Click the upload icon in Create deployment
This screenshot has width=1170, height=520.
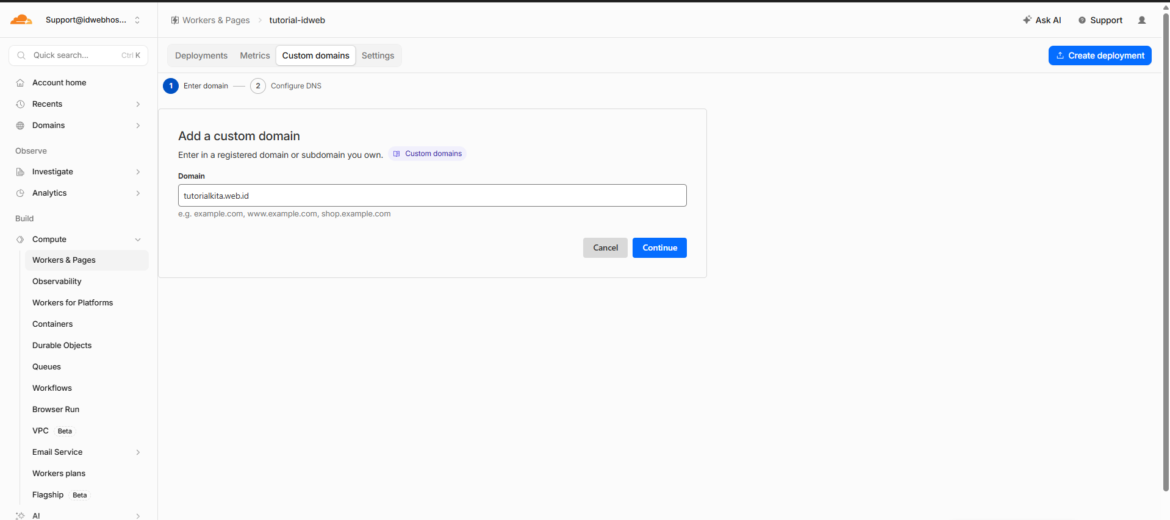click(x=1060, y=55)
